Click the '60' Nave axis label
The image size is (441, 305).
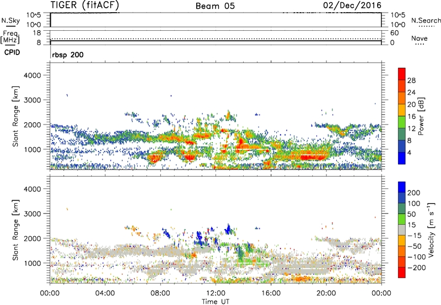coord(395,33)
